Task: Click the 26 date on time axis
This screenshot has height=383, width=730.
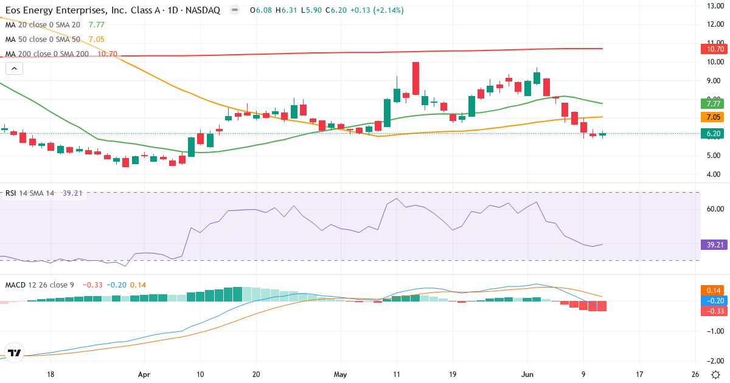Action: click(x=695, y=374)
